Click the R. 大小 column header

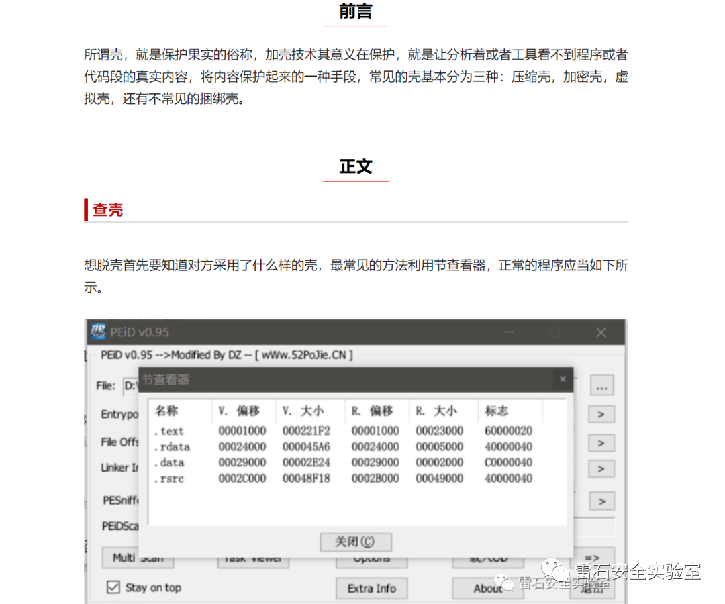444,411
